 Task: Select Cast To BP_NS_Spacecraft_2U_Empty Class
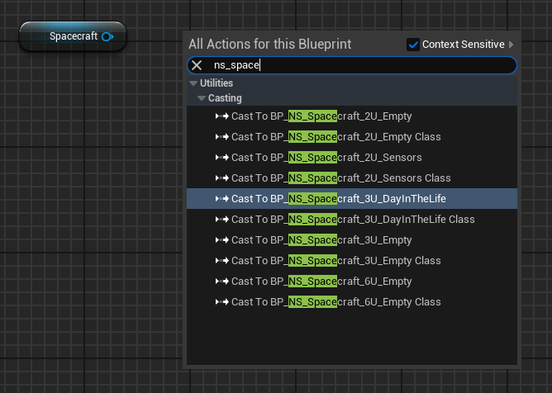coord(335,136)
